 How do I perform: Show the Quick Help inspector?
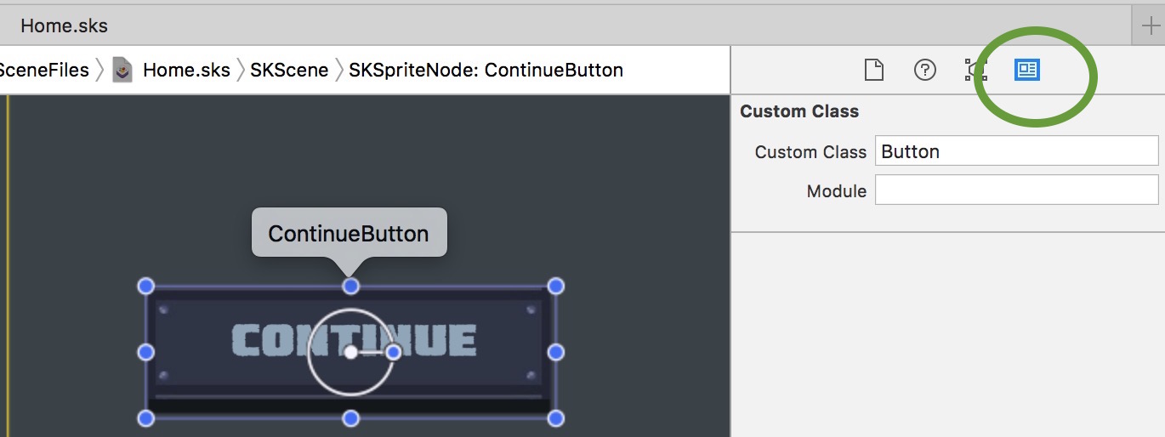924,70
